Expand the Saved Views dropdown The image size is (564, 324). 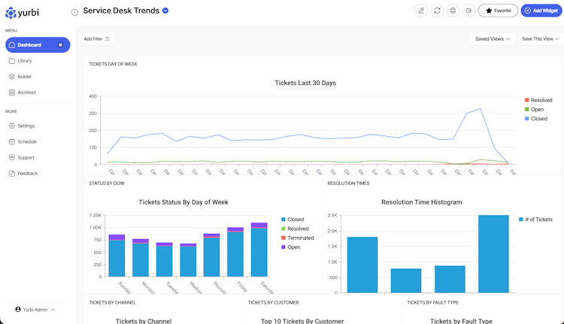click(x=493, y=39)
